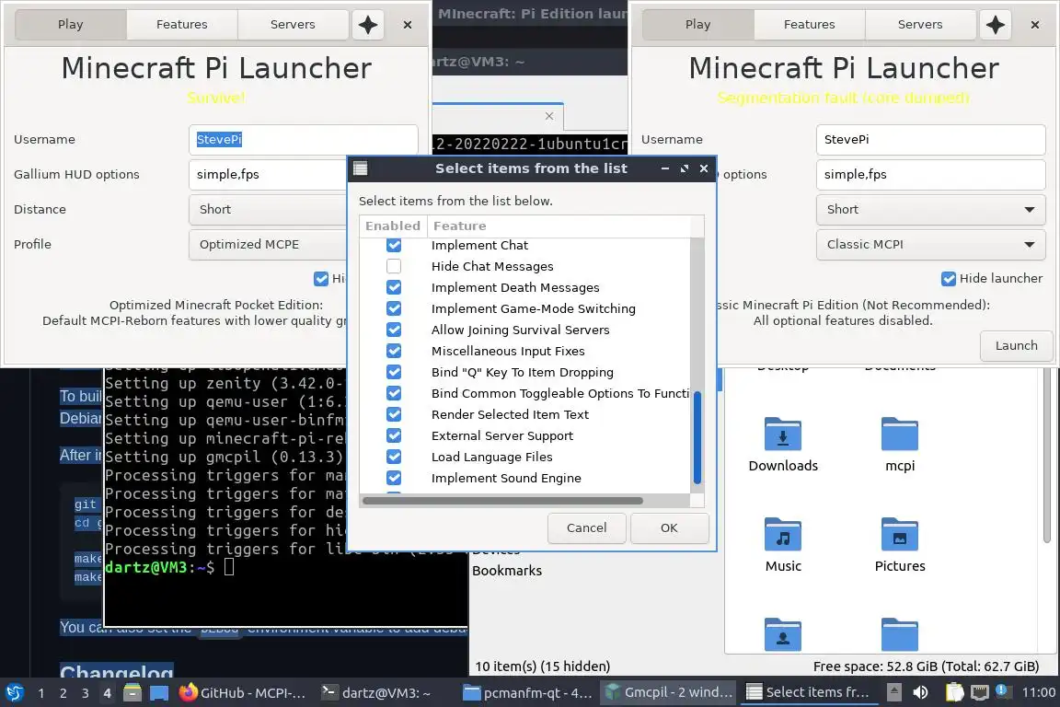Open Distance dropdown in right launcher
This screenshot has height=707, width=1060.
[x=931, y=210]
